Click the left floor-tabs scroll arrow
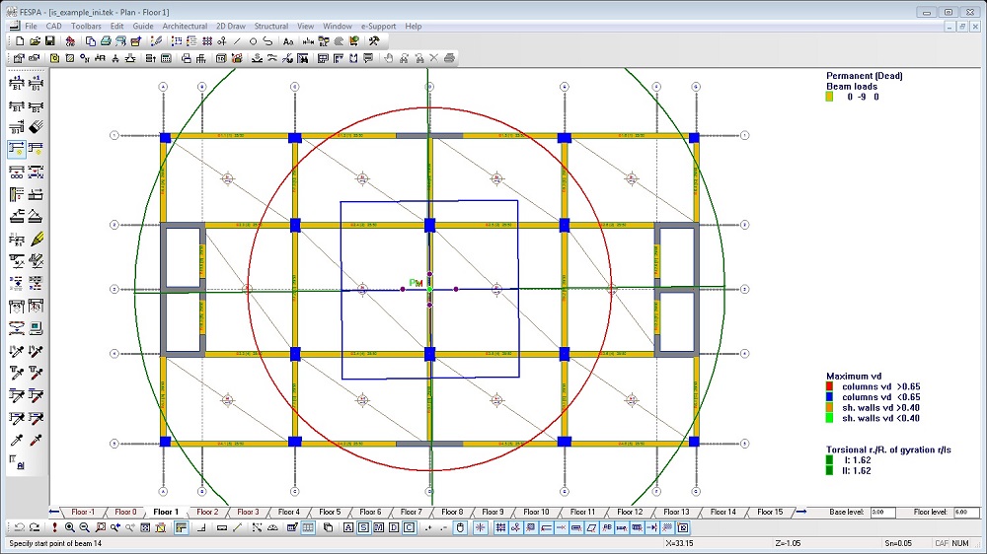987x554 pixels. pyautogui.click(x=54, y=512)
